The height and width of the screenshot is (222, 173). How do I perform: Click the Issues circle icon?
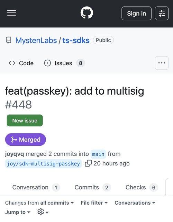tap(47, 63)
